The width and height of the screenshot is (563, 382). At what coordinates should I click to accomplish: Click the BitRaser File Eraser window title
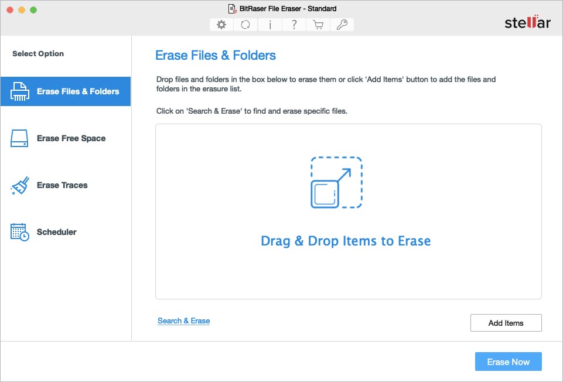click(288, 9)
